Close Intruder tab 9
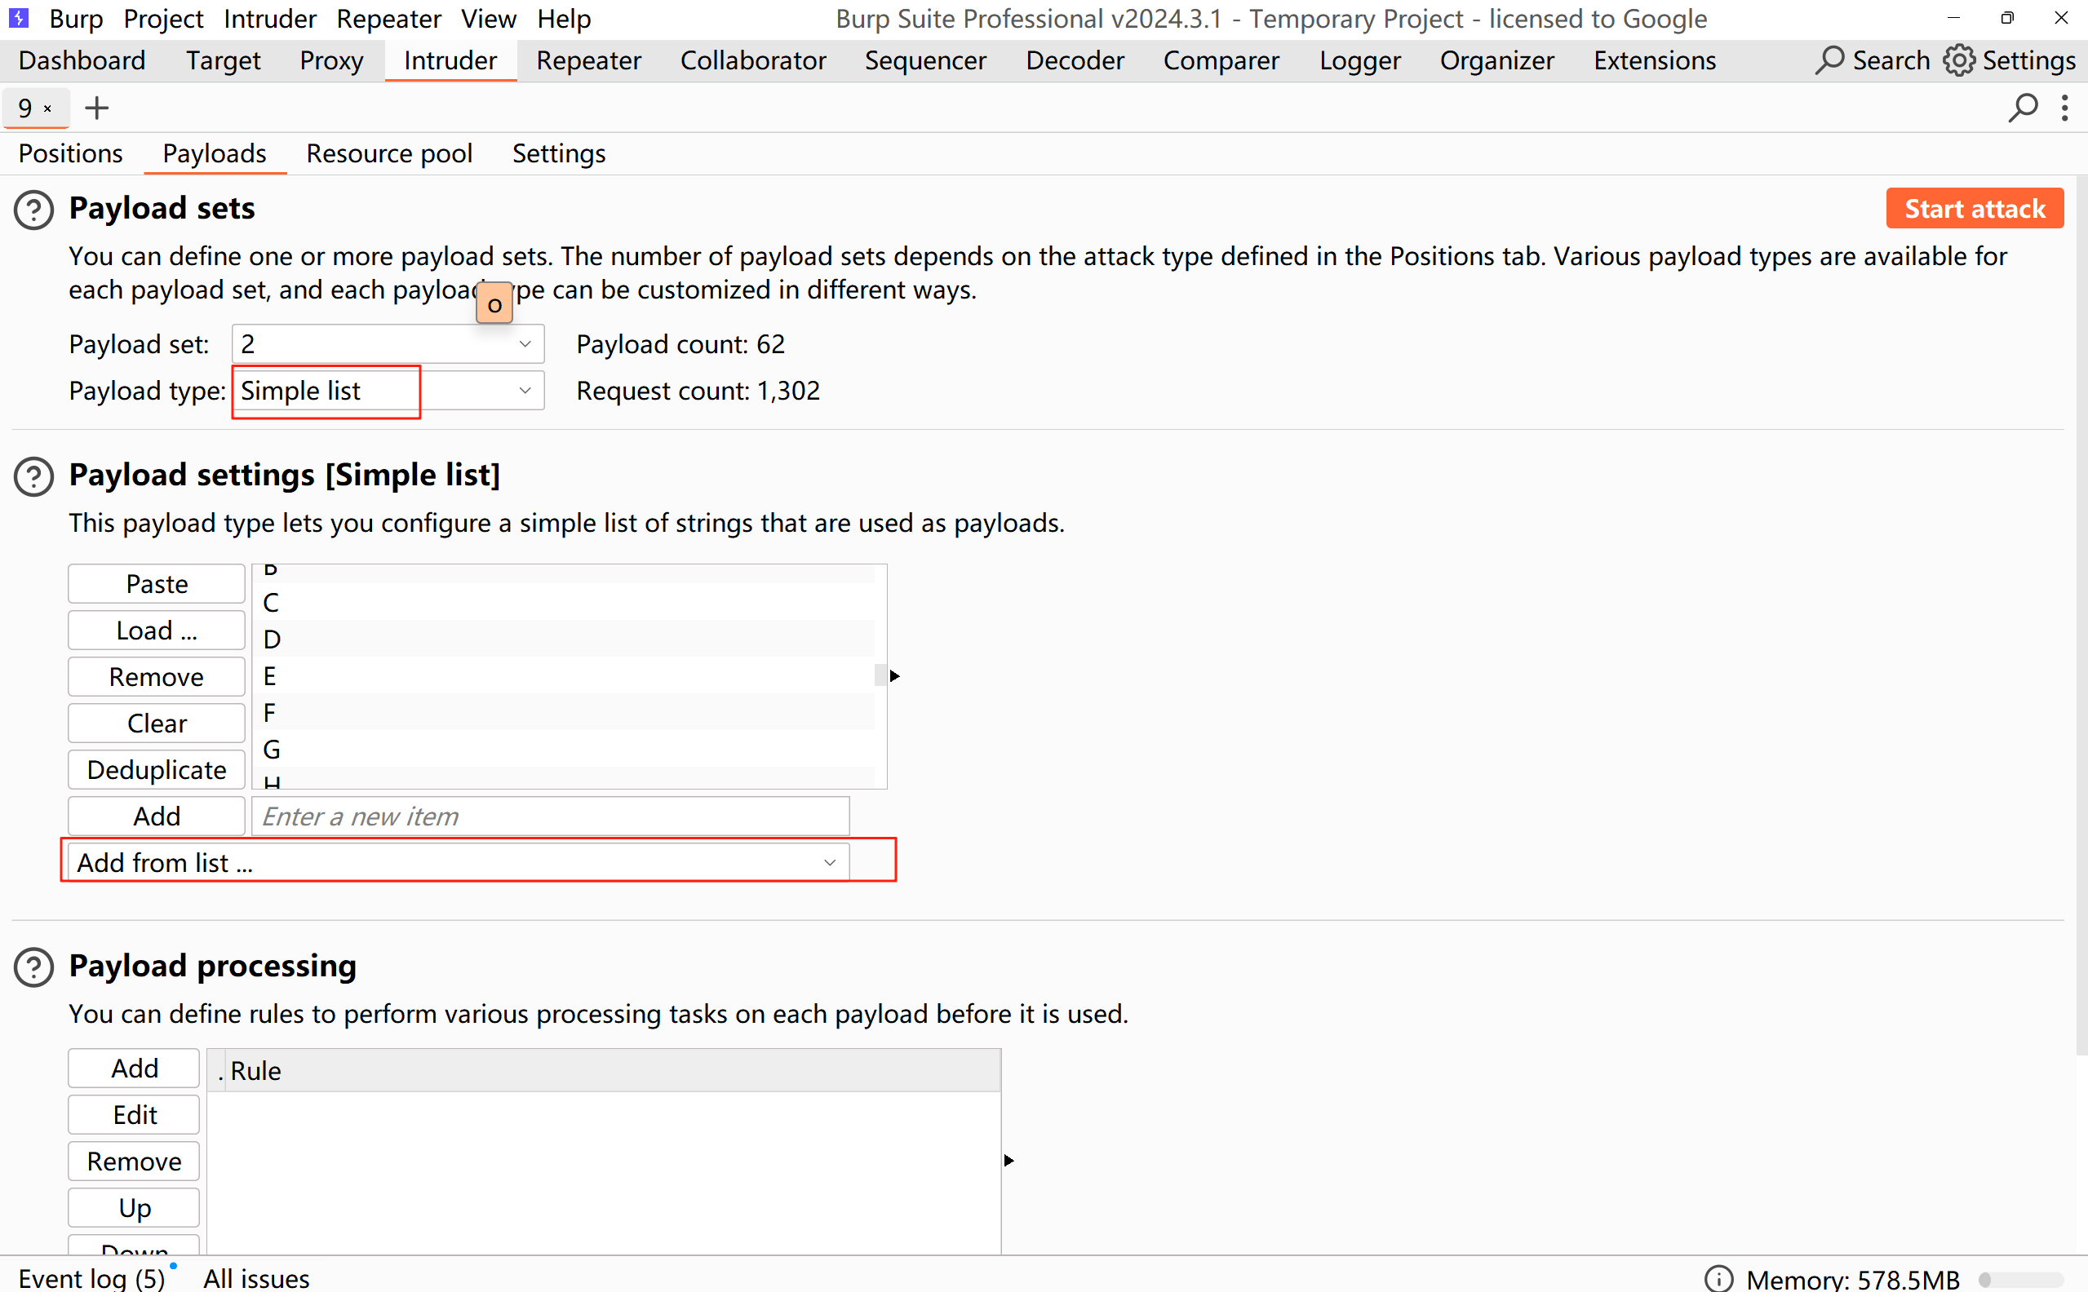The width and height of the screenshot is (2088, 1292). point(48,108)
